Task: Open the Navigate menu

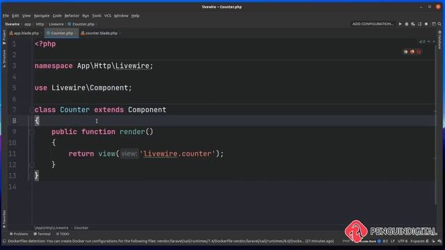Action: tap(42, 15)
